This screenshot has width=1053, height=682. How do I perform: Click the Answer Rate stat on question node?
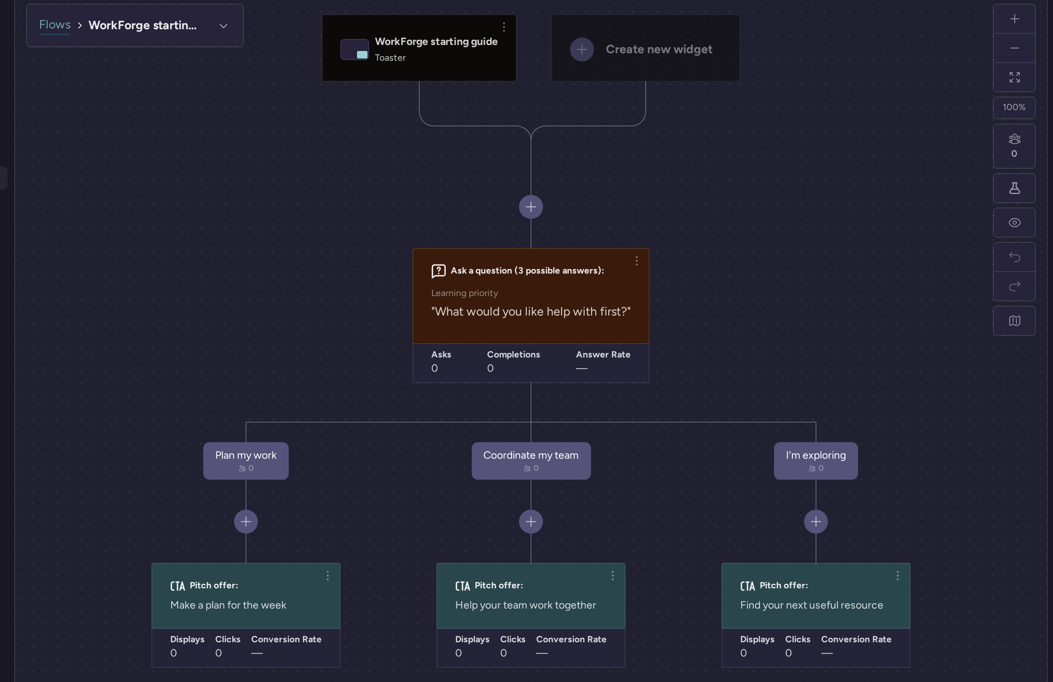pos(603,361)
